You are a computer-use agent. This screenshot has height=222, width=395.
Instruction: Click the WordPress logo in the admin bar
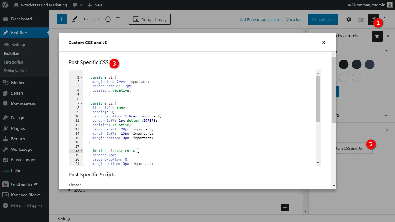pos(5,5)
